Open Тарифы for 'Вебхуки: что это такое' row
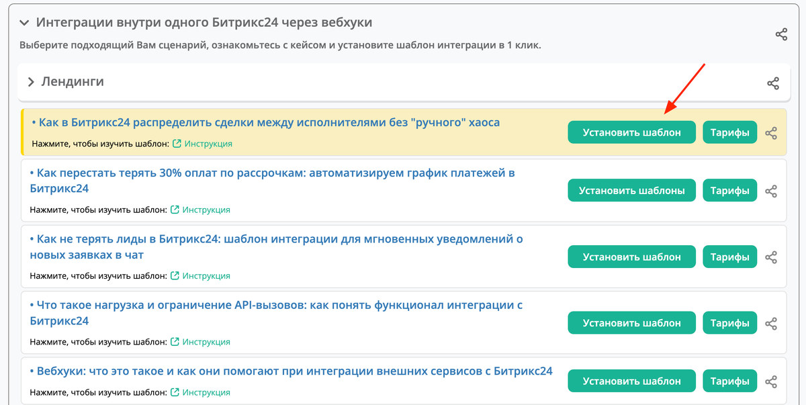The height and width of the screenshot is (405, 806). click(730, 381)
